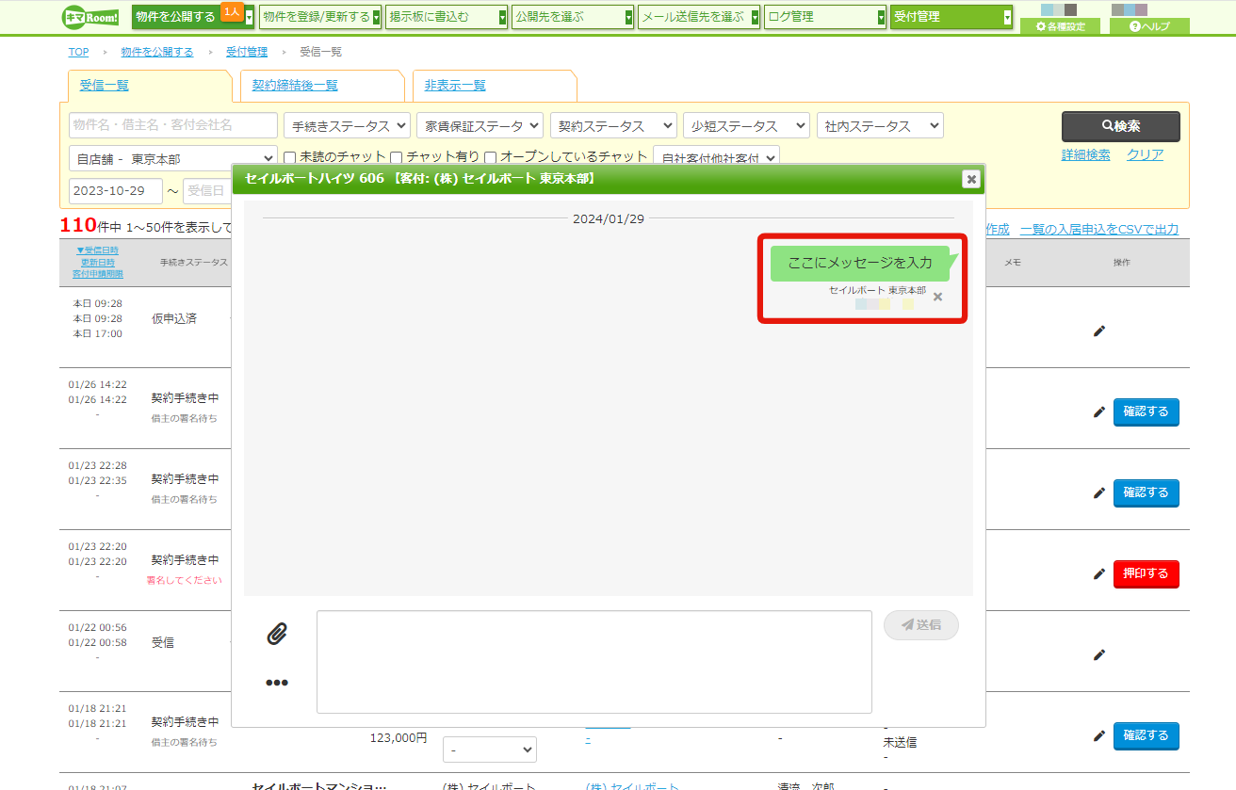
Task: Open 社内ステータス dropdown
Action: pyautogui.click(x=880, y=125)
